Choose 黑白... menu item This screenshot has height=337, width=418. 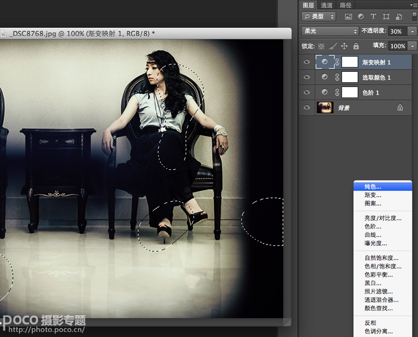point(383,283)
